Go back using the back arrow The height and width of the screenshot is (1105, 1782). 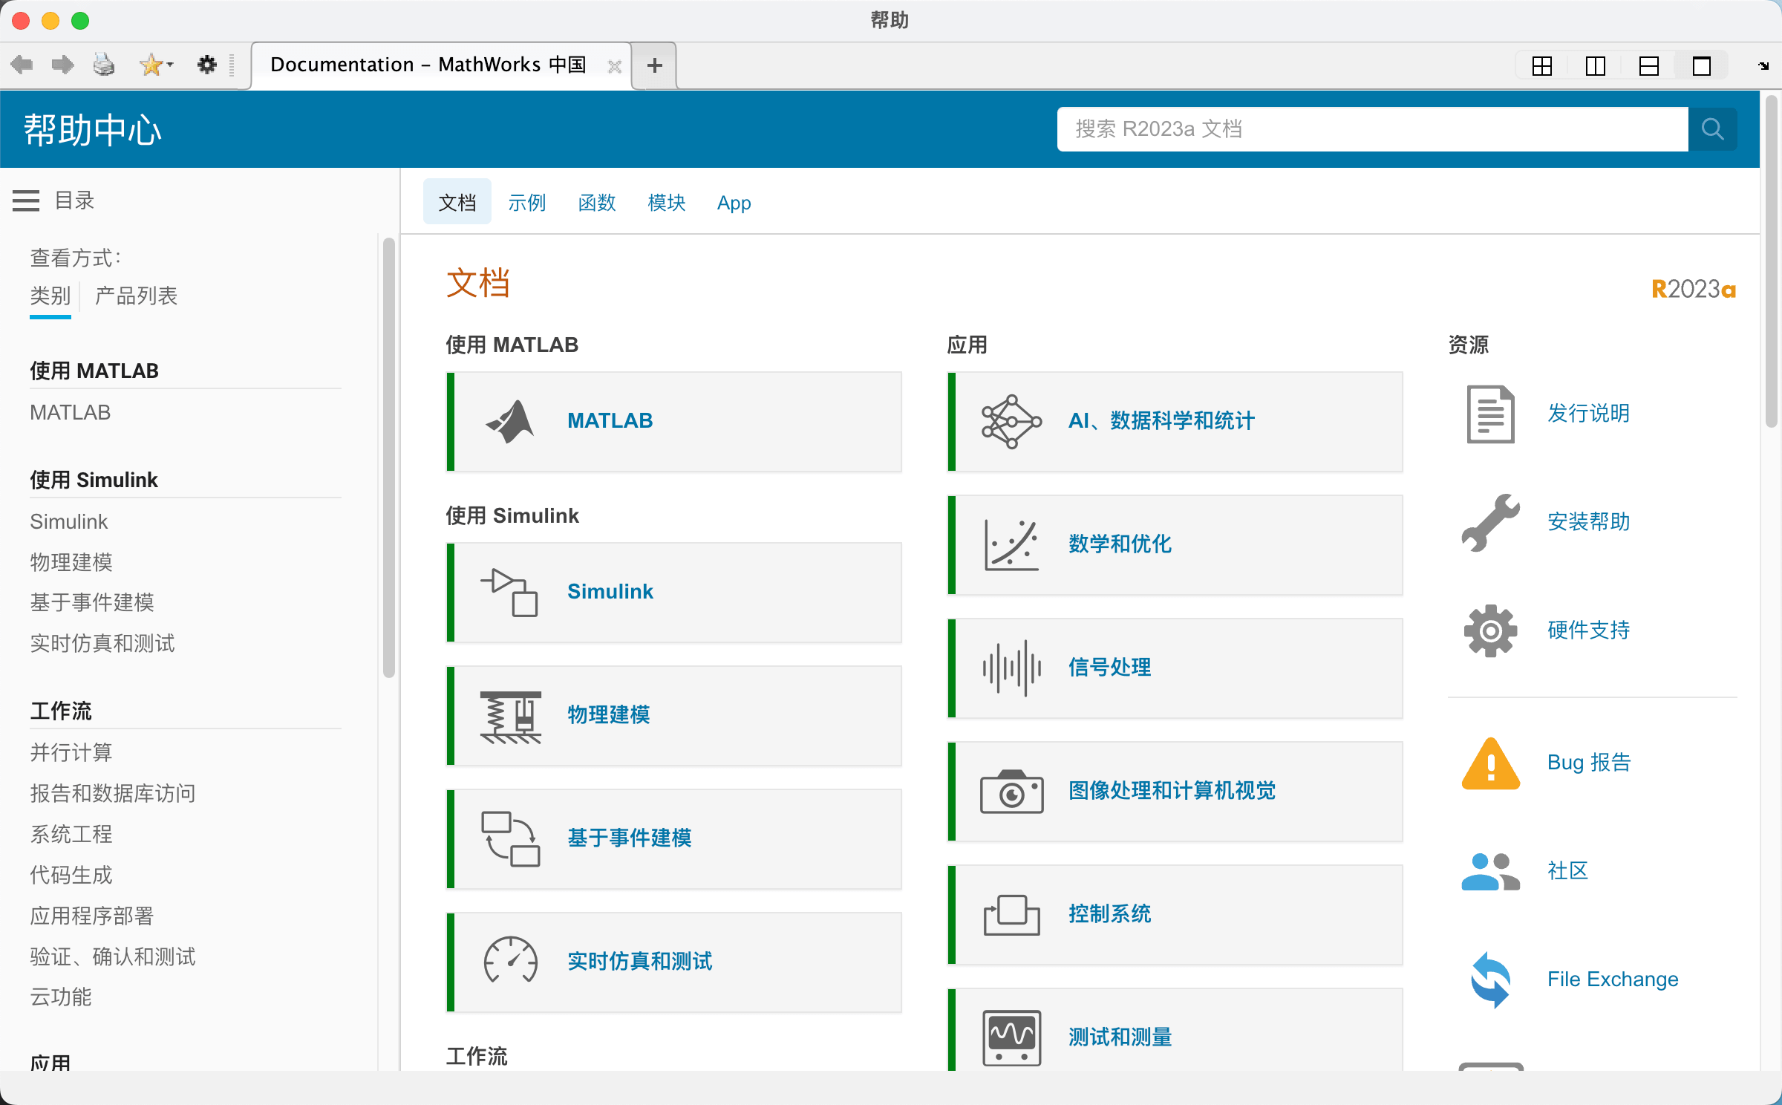pyautogui.click(x=22, y=65)
